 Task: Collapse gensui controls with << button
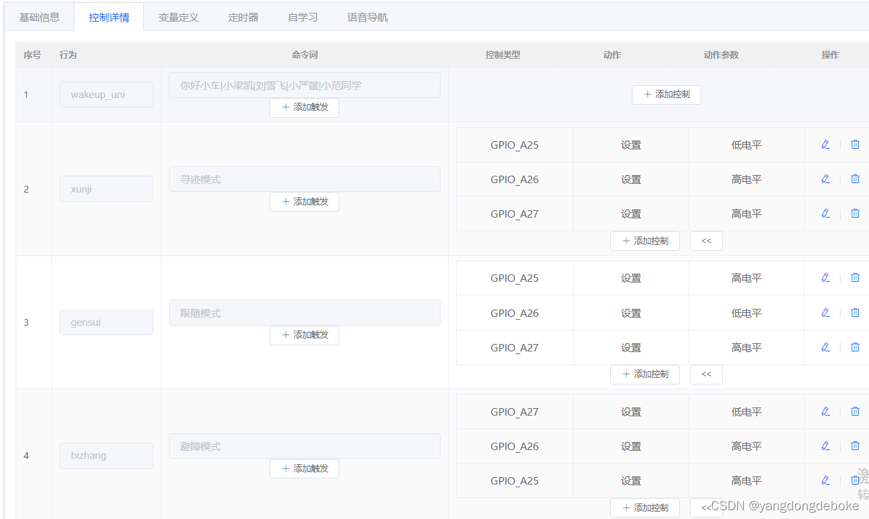706,374
